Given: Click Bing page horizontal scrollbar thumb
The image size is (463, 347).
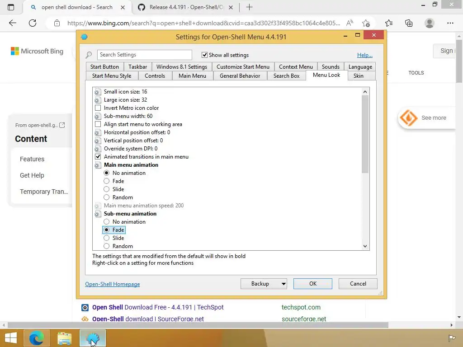Looking at the screenshot, I should 198,325.
